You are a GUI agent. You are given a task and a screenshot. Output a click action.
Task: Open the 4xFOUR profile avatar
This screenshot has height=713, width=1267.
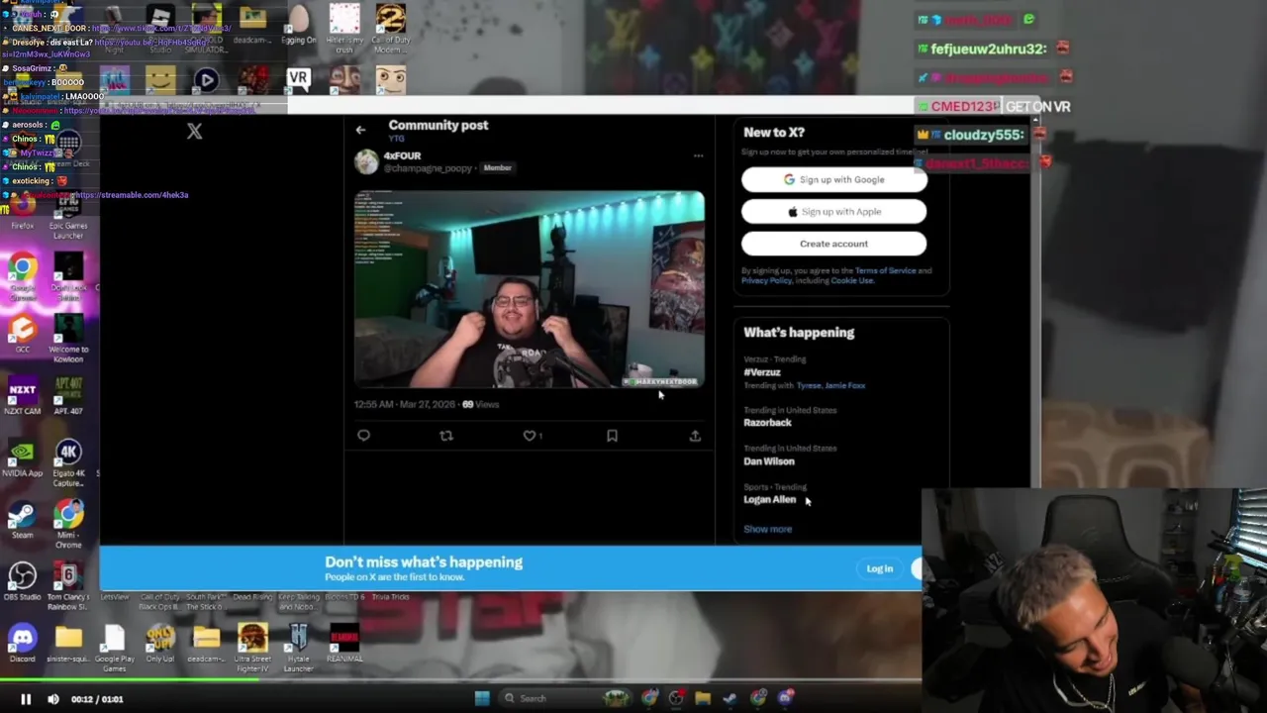[x=366, y=162]
